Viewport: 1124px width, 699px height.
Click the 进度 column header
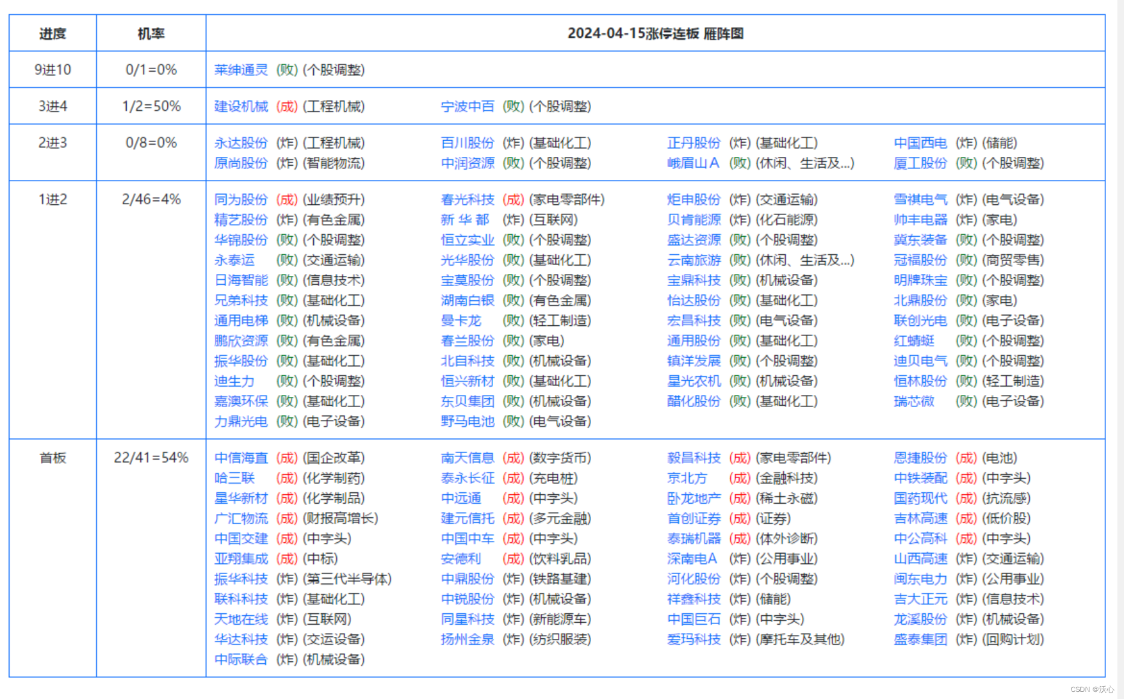(x=53, y=33)
